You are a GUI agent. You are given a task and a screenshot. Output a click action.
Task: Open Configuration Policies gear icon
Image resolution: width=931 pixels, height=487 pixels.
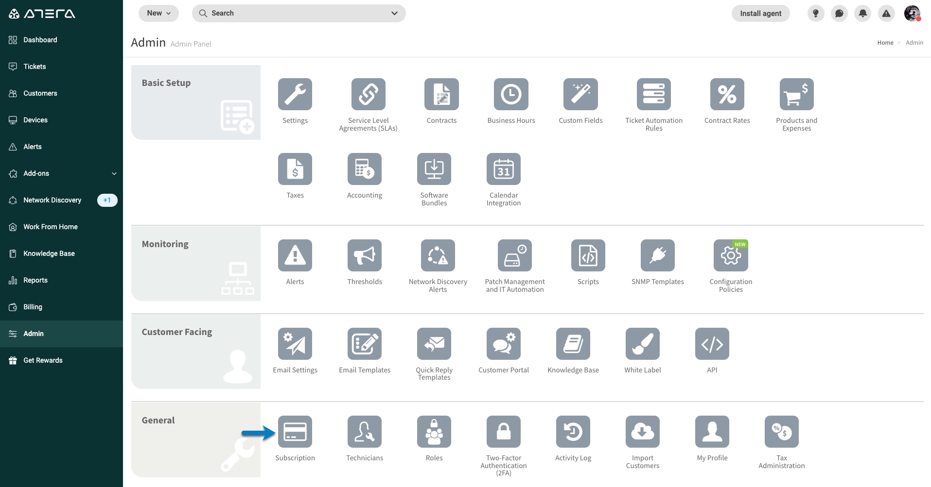coord(731,255)
